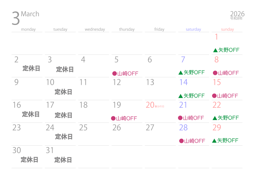This screenshot has height=179, width=254.
Task: Click the magenta circle icon on March 8
Action: (215, 73)
